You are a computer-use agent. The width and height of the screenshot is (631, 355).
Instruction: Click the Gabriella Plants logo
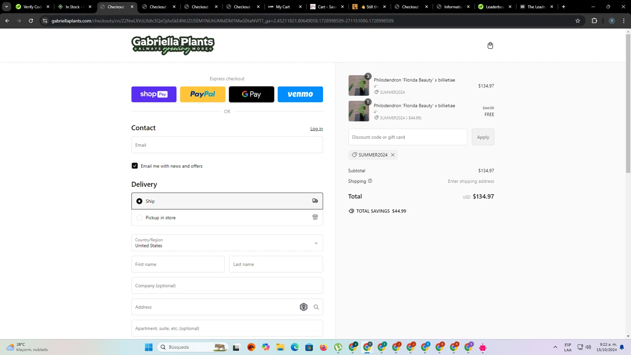(173, 45)
